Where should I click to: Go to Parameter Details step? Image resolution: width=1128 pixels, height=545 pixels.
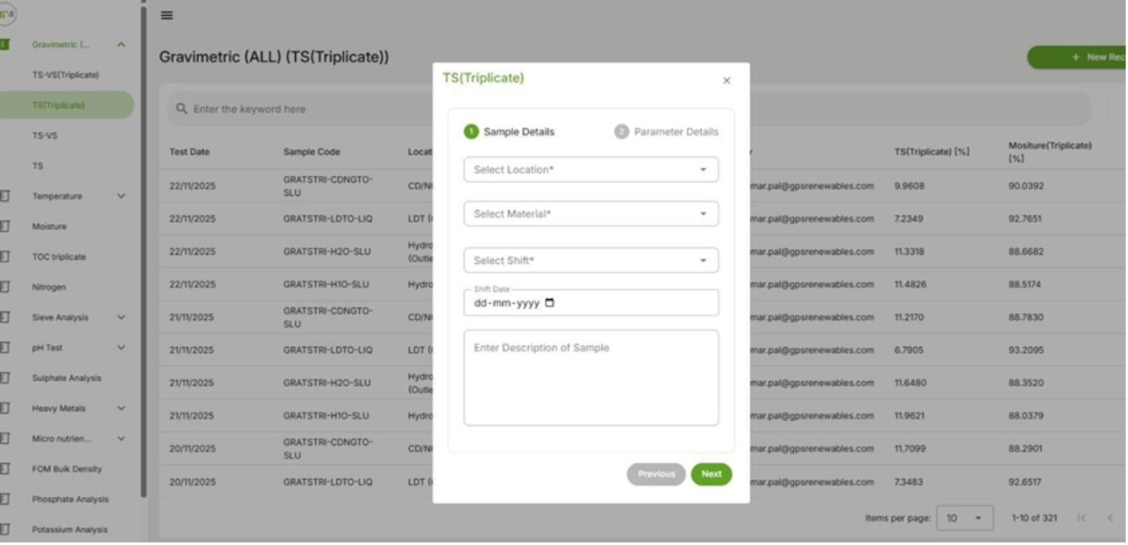tap(666, 132)
